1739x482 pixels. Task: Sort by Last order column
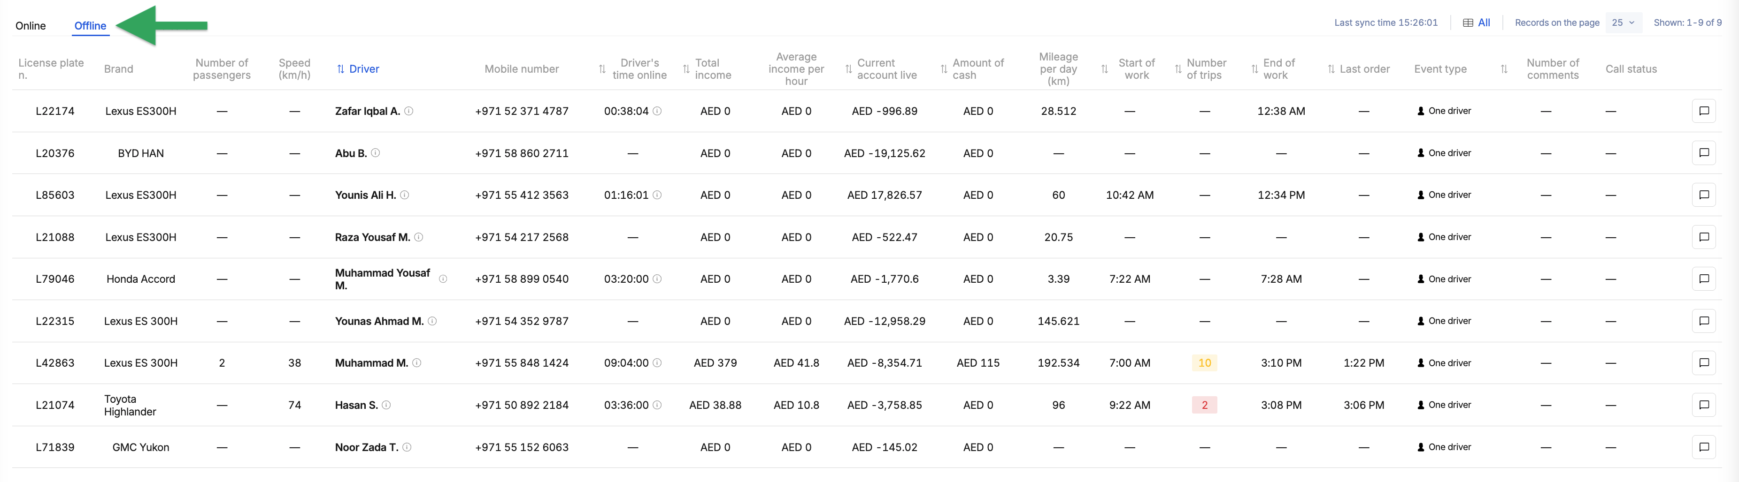click(x=1331, y=69)
